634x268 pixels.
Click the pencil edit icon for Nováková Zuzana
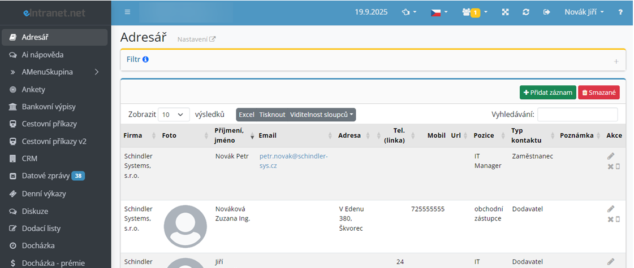click(x=611, y=209)
